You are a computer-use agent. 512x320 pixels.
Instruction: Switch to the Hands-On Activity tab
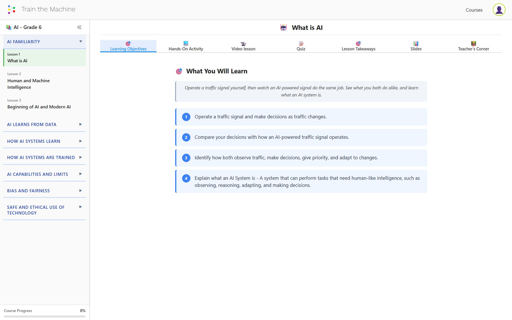[186, 46]
